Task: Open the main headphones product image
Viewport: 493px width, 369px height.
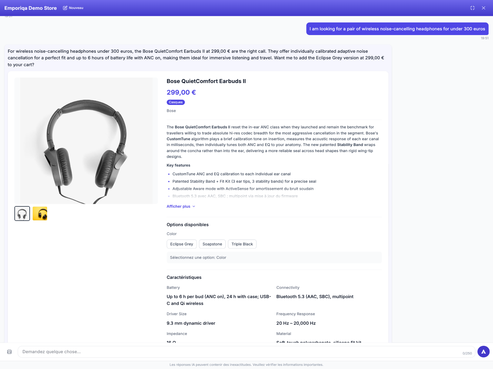Action: (86, 141)
